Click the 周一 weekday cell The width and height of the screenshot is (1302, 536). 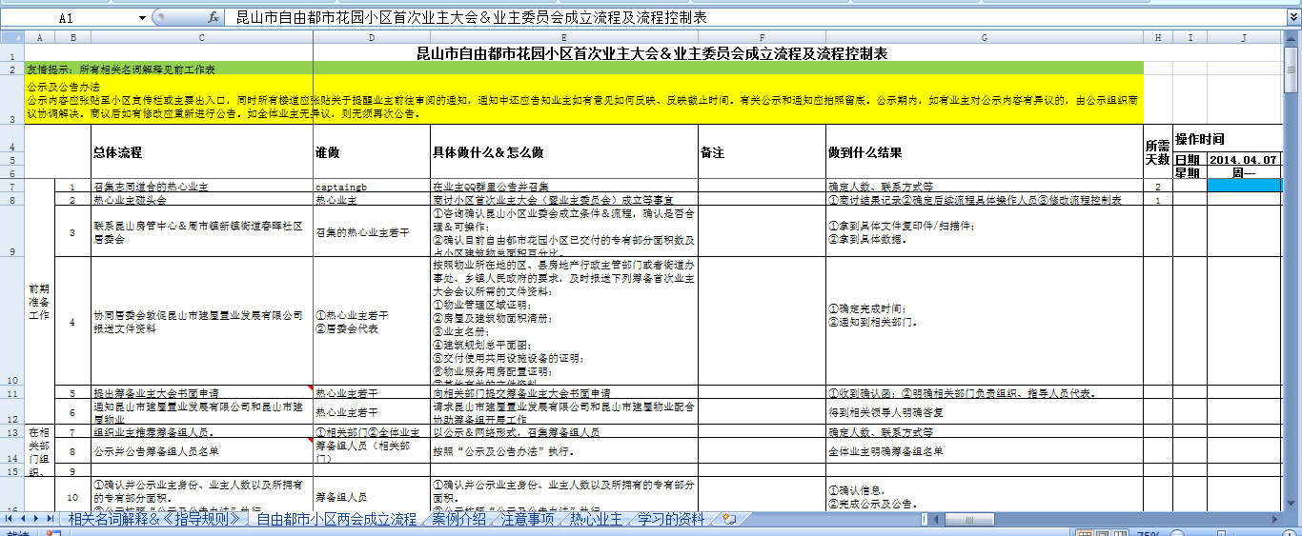(1244, 173)
